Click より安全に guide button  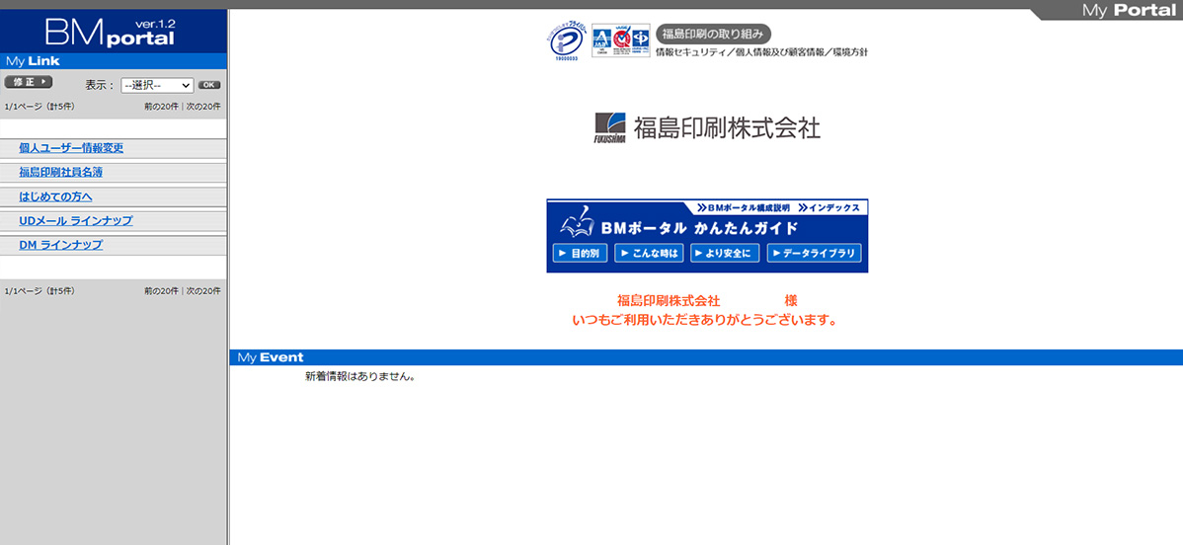coord(725,254)
